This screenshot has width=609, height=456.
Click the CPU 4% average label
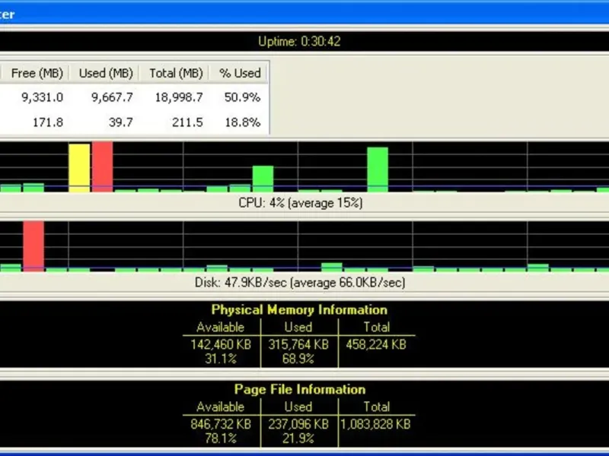pos(301,203)
